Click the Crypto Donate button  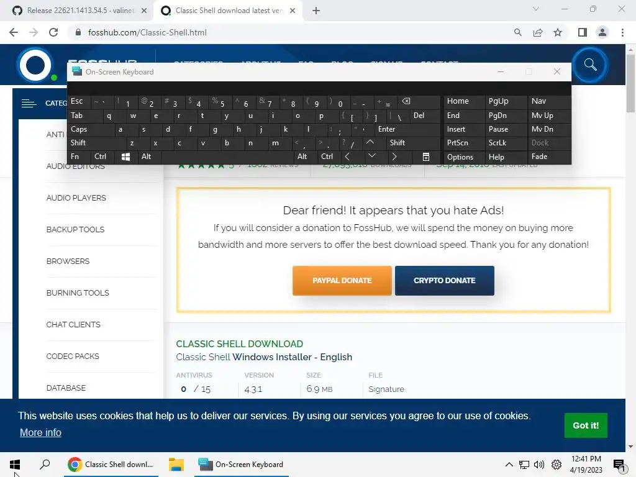click(x=445, y=281)
